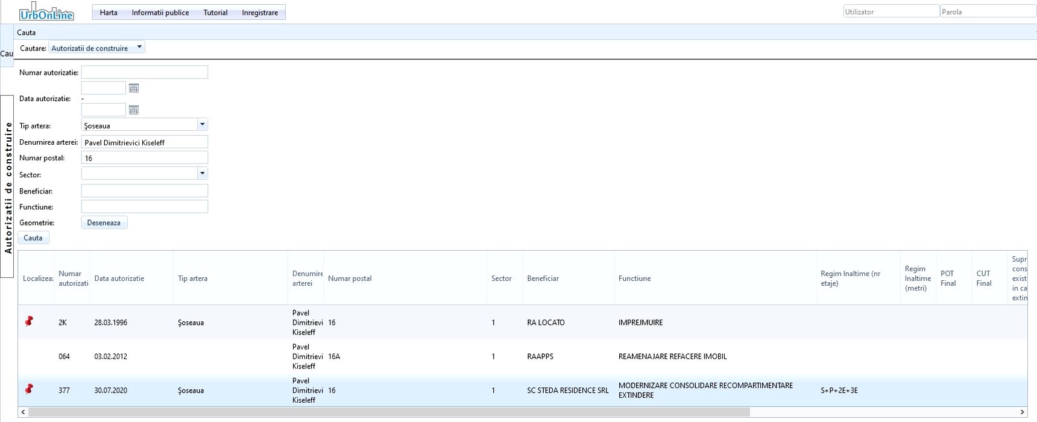
Task: Go to the Inregistrare page
Action: (x=260, y=13)
